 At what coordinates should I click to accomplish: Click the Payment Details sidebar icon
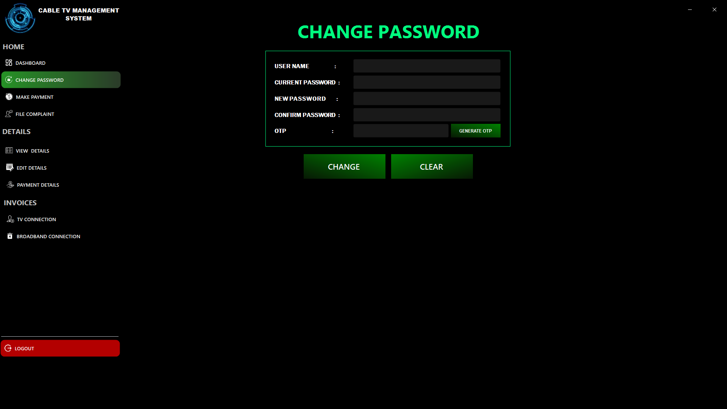coord(9,184)
